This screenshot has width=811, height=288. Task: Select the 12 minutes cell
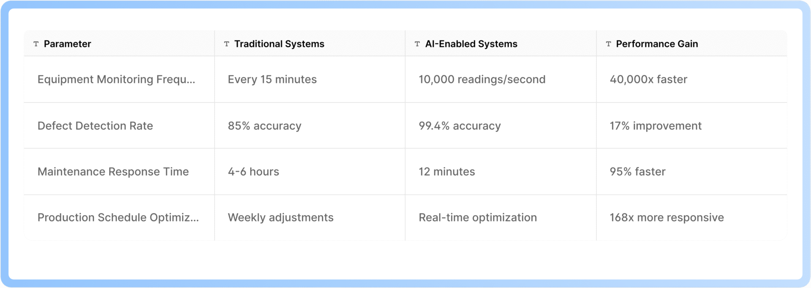click(x=446, y=172)
